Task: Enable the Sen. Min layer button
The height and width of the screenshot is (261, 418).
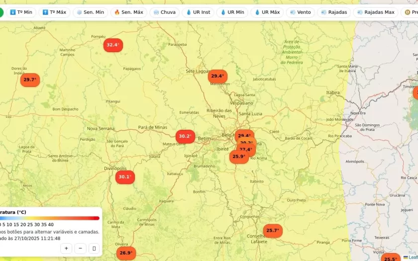Action: (90, 12)
